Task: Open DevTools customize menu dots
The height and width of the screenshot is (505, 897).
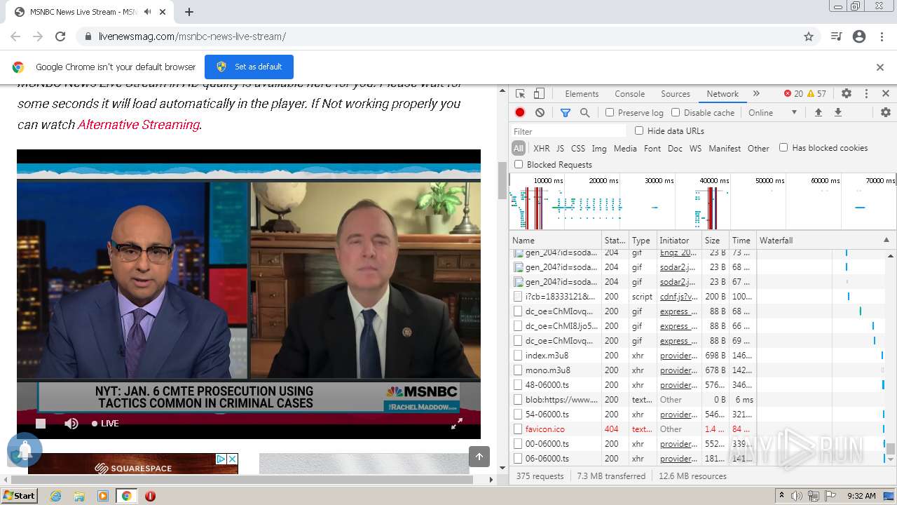Action: 866,93
